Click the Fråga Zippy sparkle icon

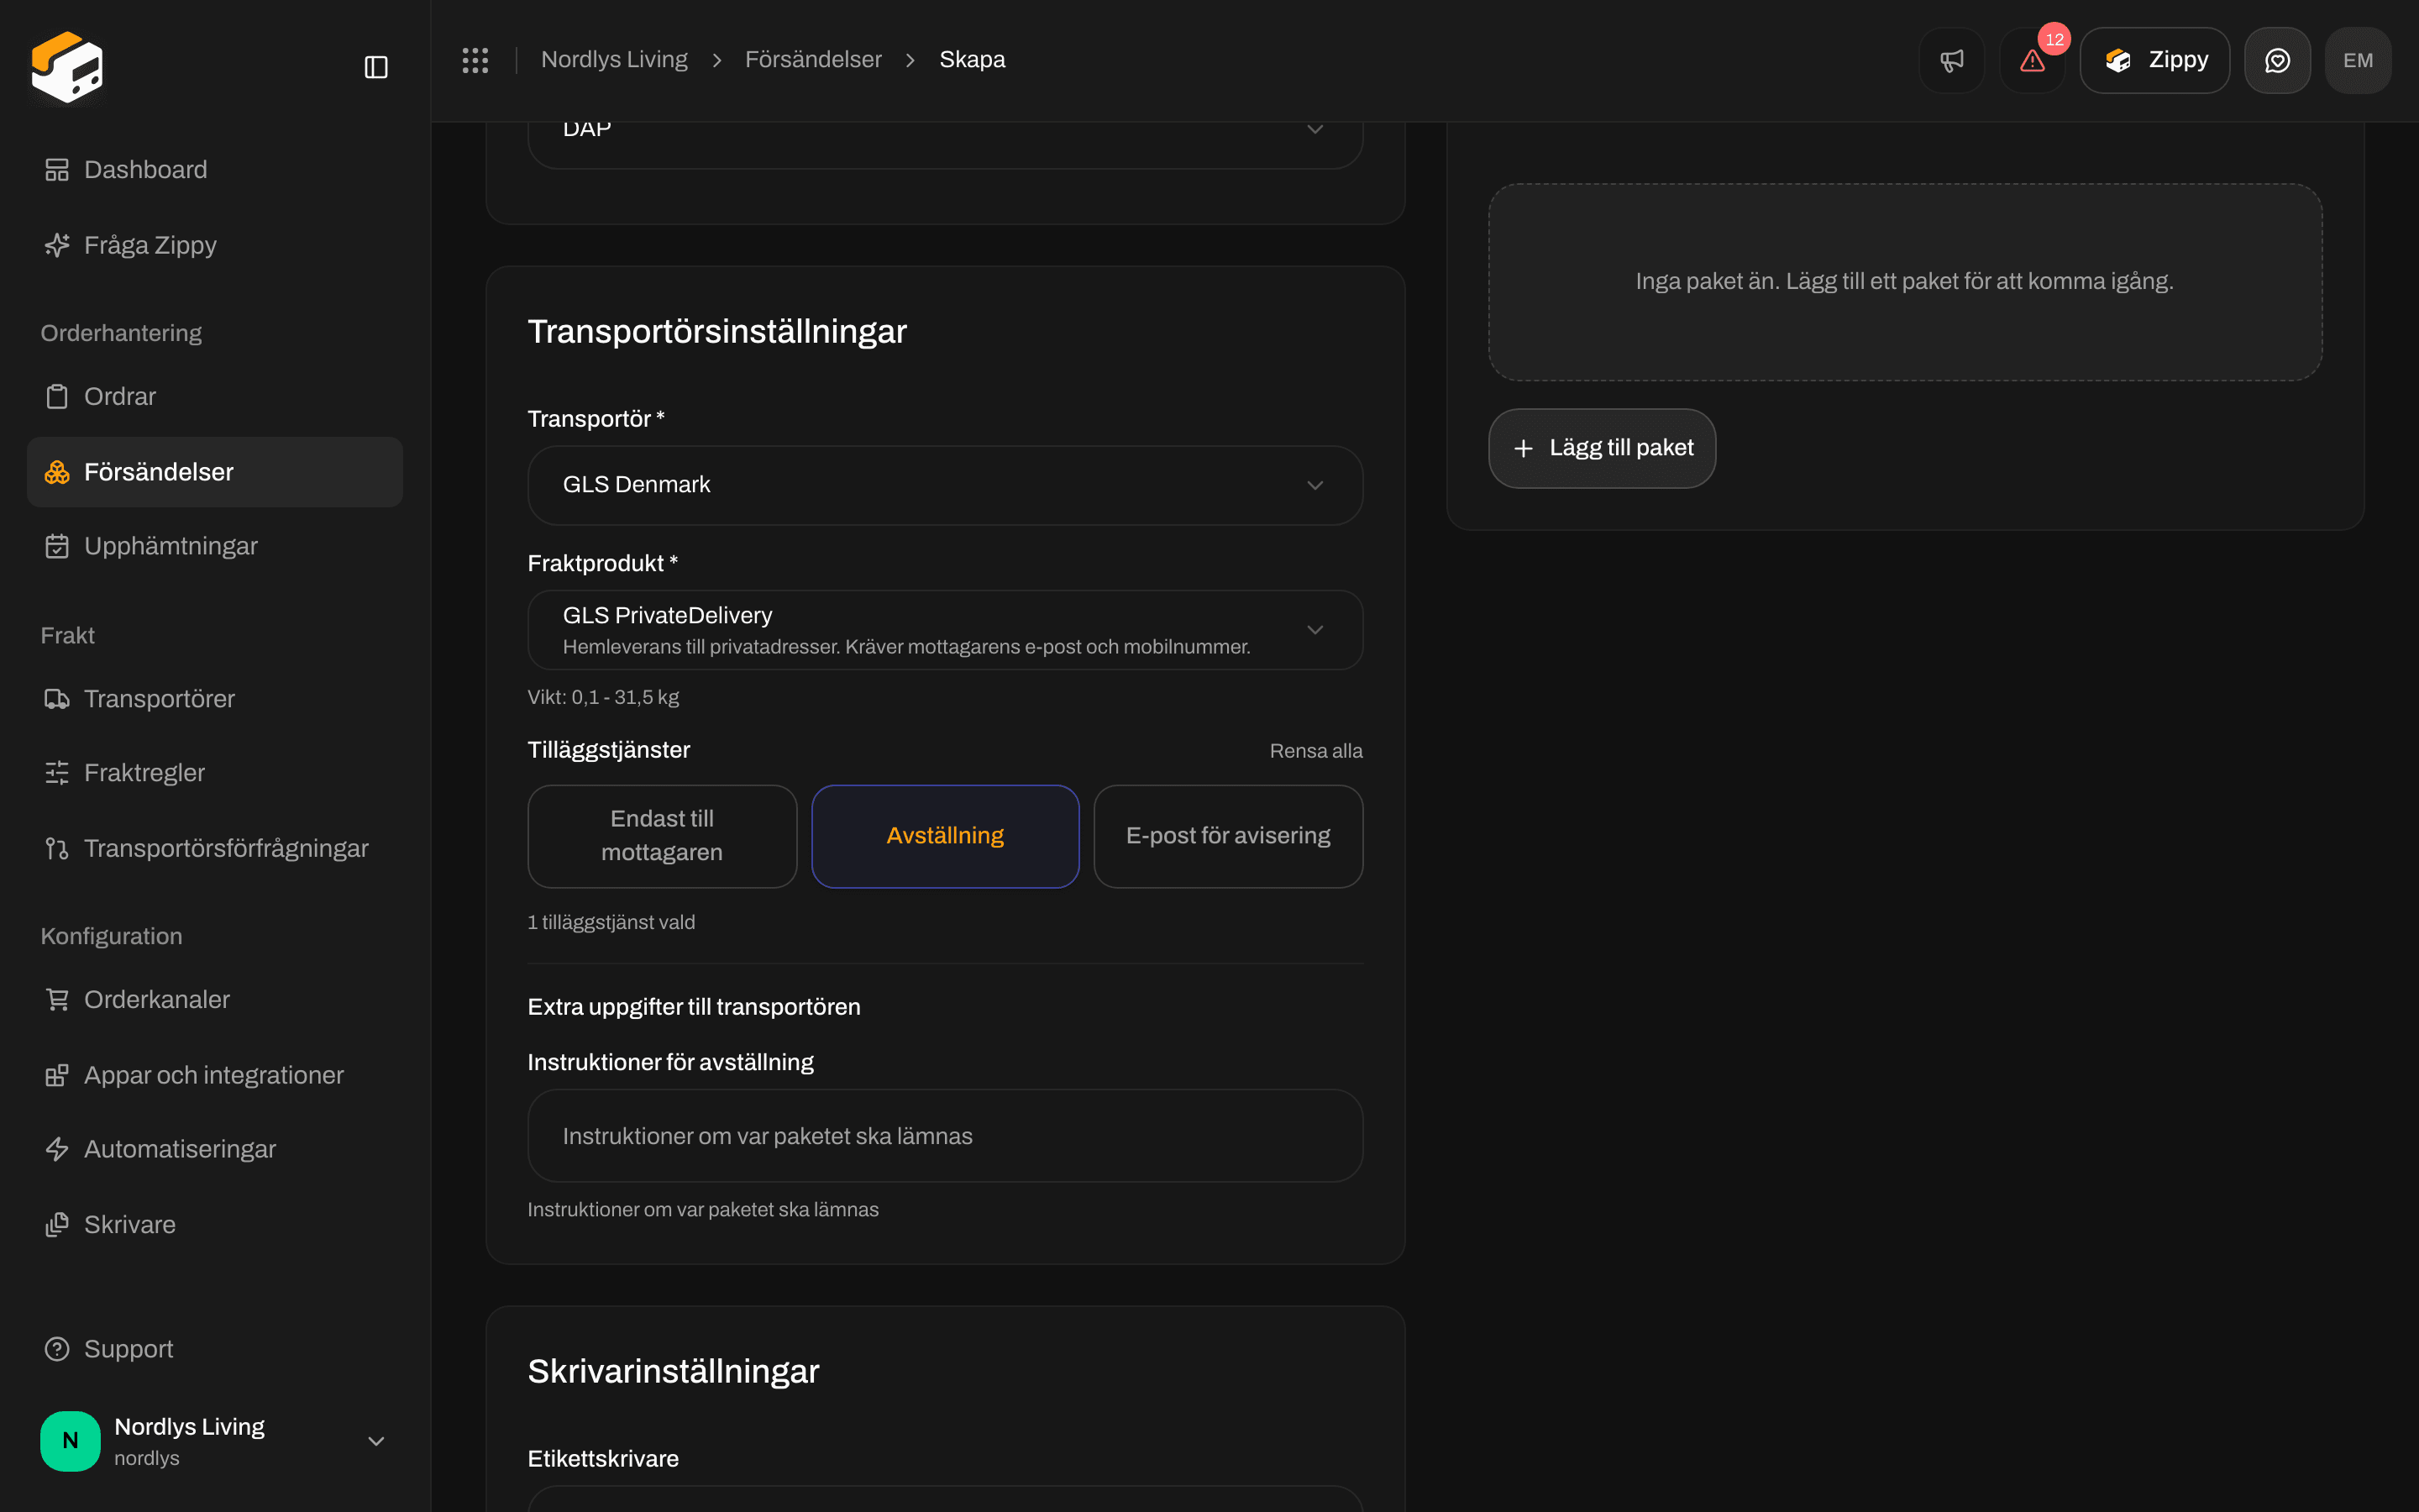pyautogui.click(x=57, y=245)
